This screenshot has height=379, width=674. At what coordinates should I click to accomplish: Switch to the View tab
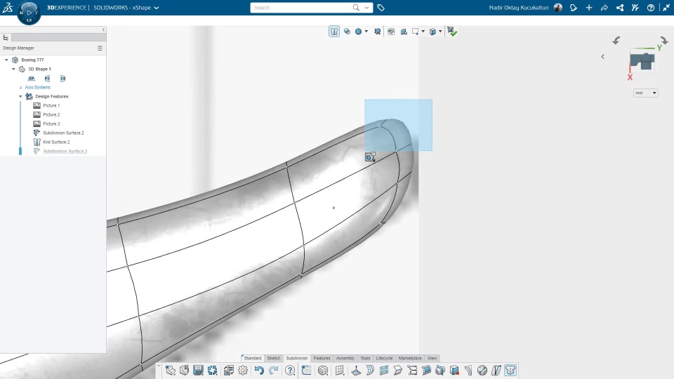pyautogui.click(x=432, y=358)
